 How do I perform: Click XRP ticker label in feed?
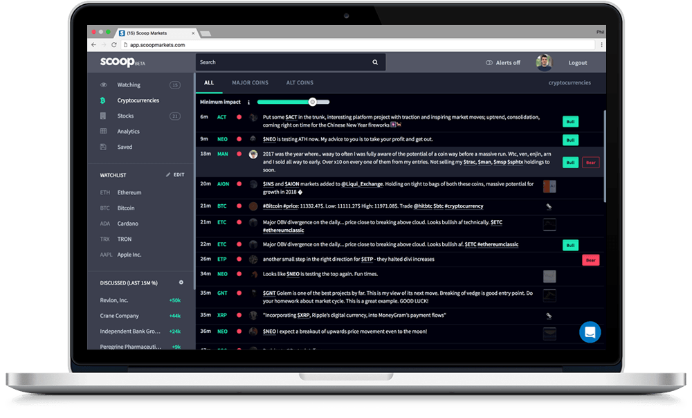point(221,315)
